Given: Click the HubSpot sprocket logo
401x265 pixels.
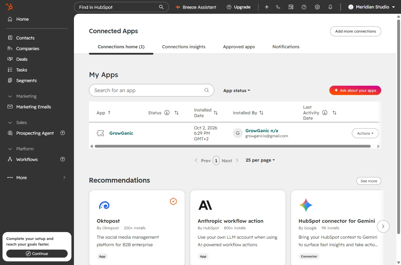Looking at the screenshot, I should coord(9,7).
